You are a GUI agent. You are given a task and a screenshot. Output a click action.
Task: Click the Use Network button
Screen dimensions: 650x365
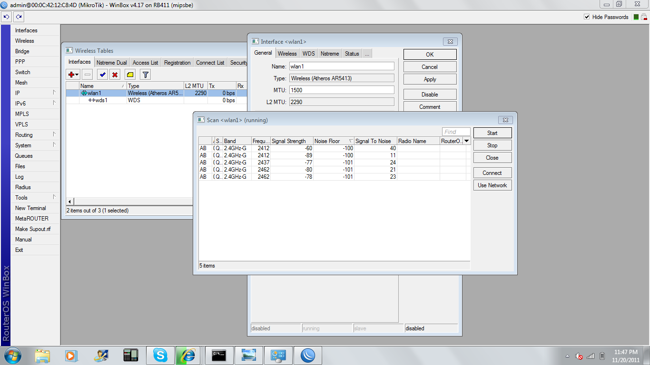click(x=492, y=185)
